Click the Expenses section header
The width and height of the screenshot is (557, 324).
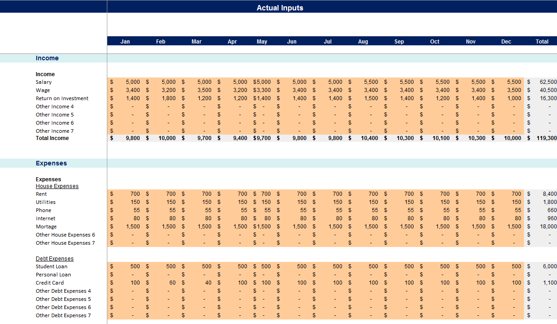[51, 163]
